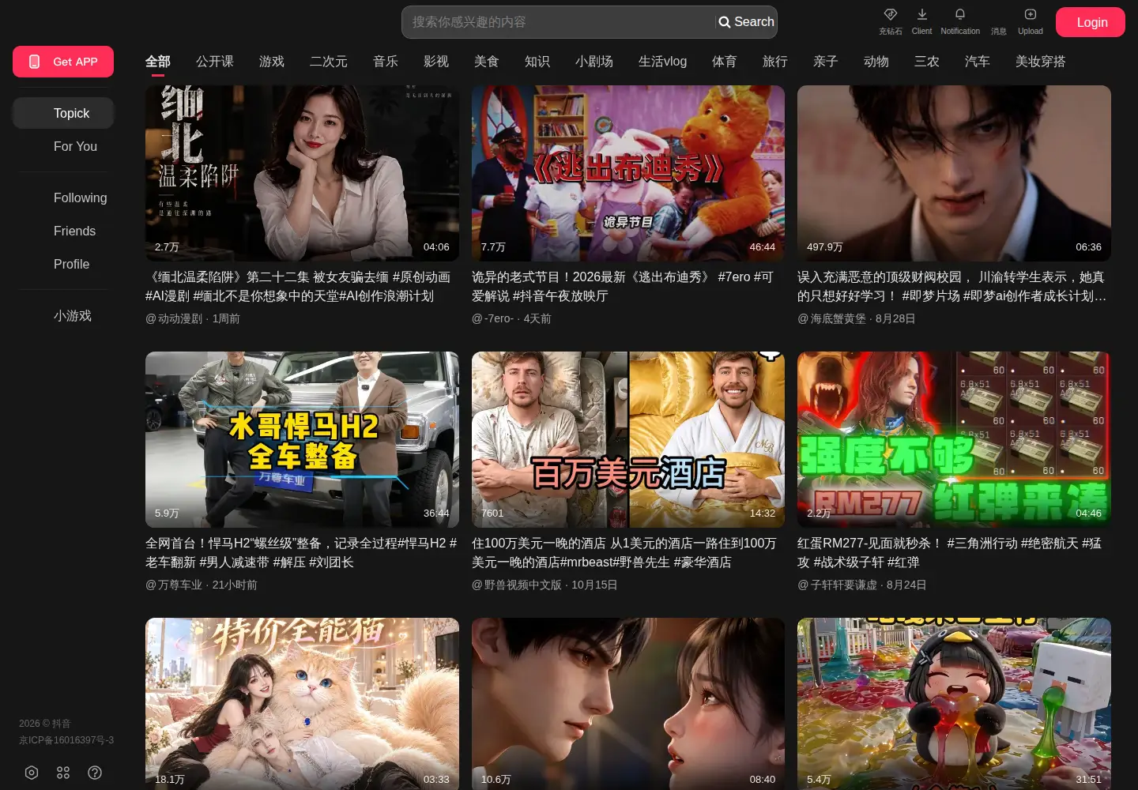Viewport: 1138px width, 790px height.
Task: Open the 强度不够 红弹来凑 video thumbnail
Action: [954, 439]
